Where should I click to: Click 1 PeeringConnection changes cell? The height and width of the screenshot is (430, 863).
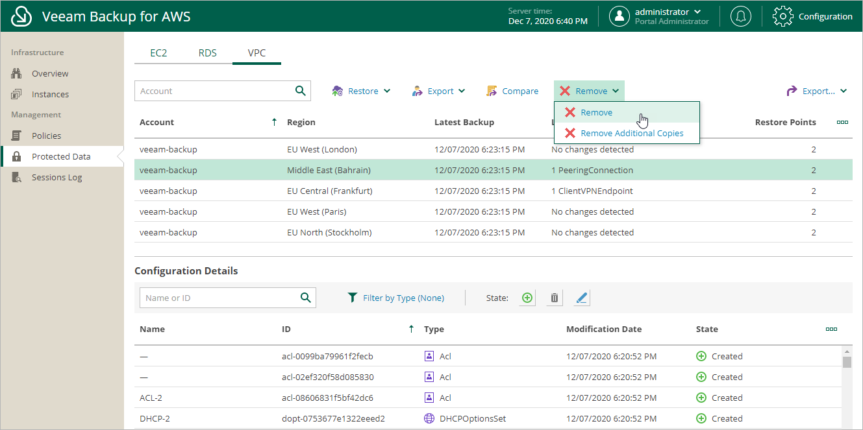click(x=592, y=170)
